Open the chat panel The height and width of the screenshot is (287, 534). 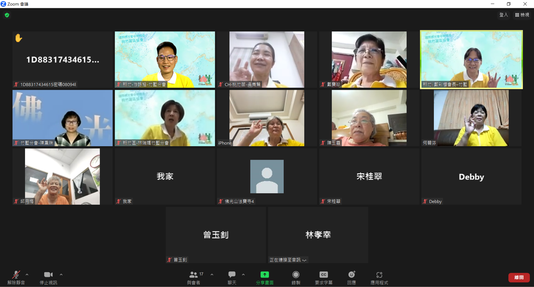(x=232, y=275)
